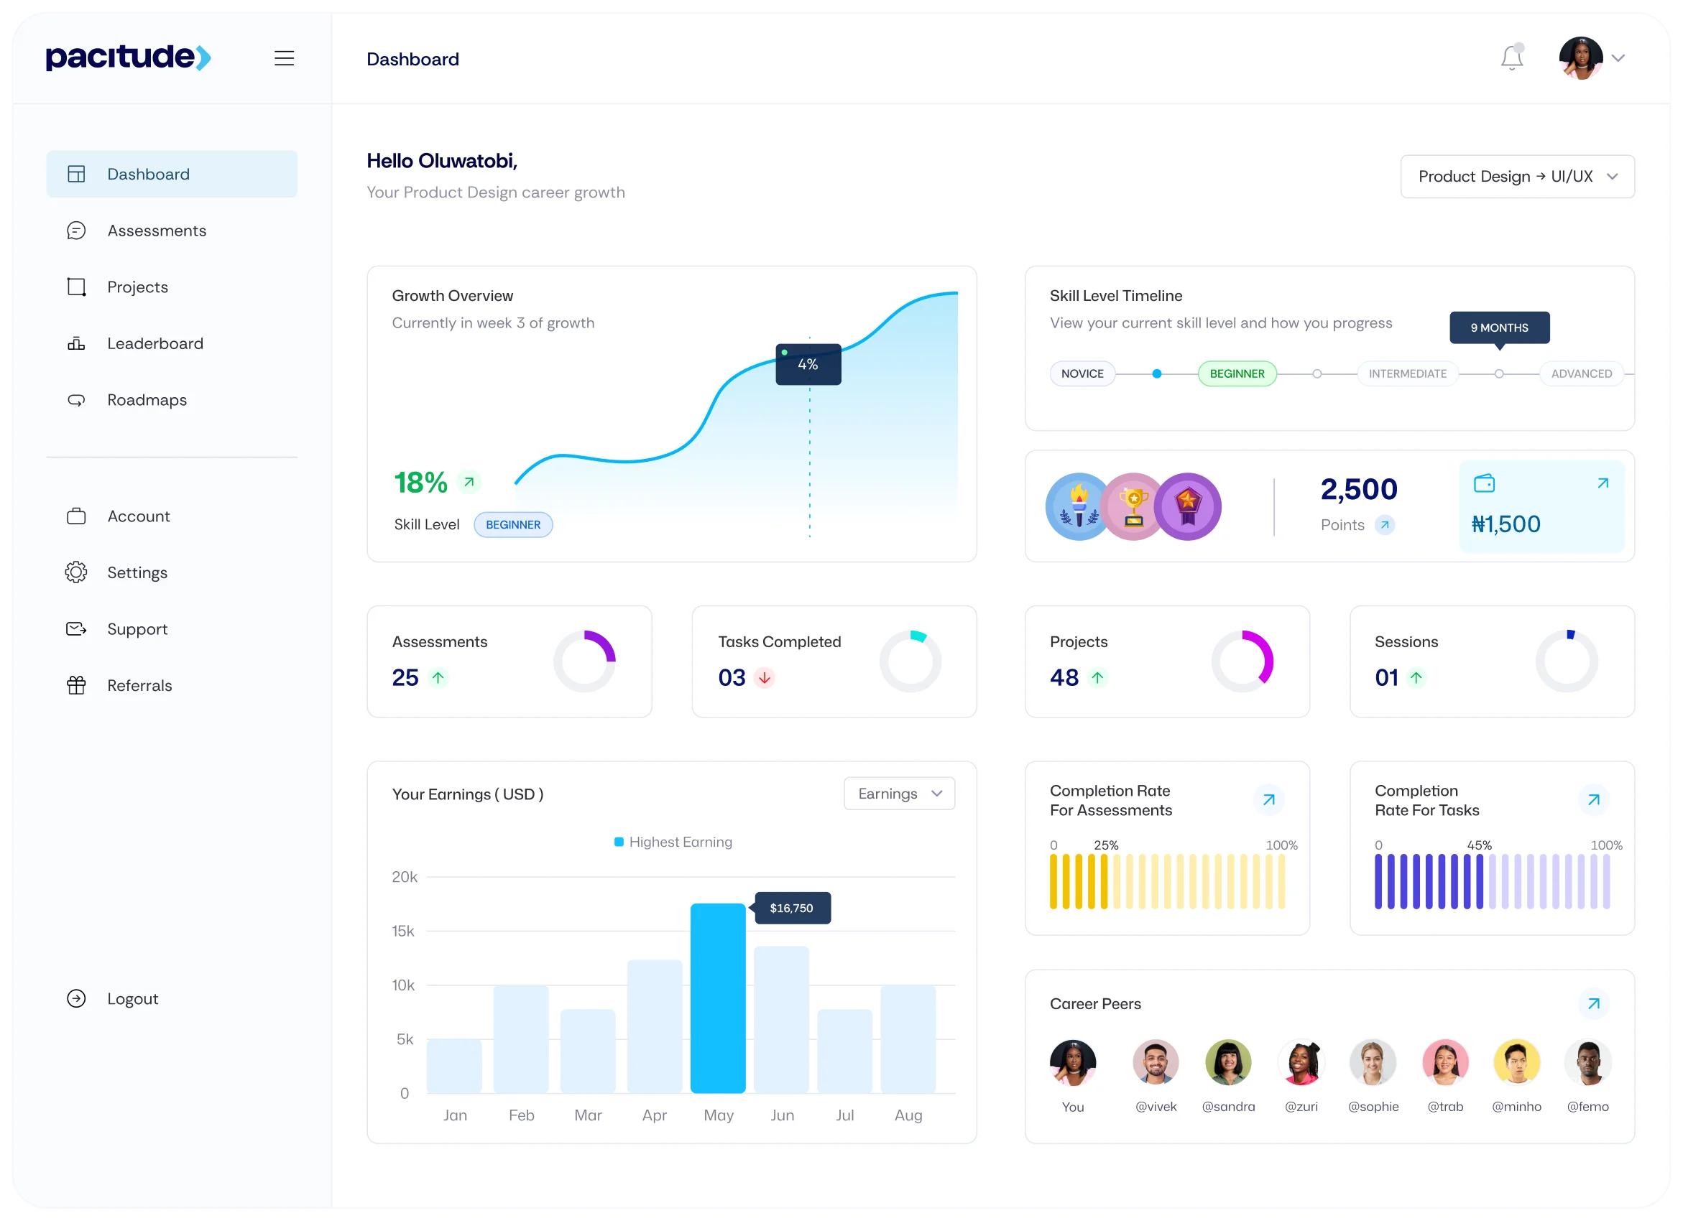
Task: Open Leaderboard from the sidebar
Action: click(x=155, y=343)
